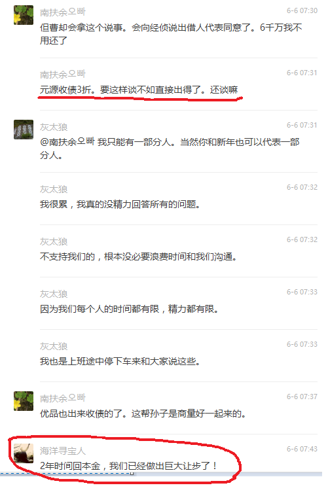The height and width of the screenshot is (494, 328).
Task: Select message 优品也出来收债的了
Action: [143, 414]
